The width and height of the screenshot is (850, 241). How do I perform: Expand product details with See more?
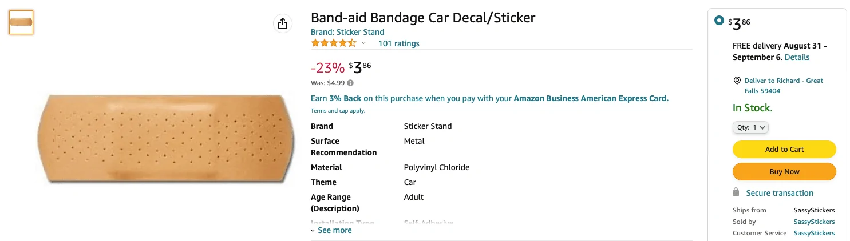point(331,230)
